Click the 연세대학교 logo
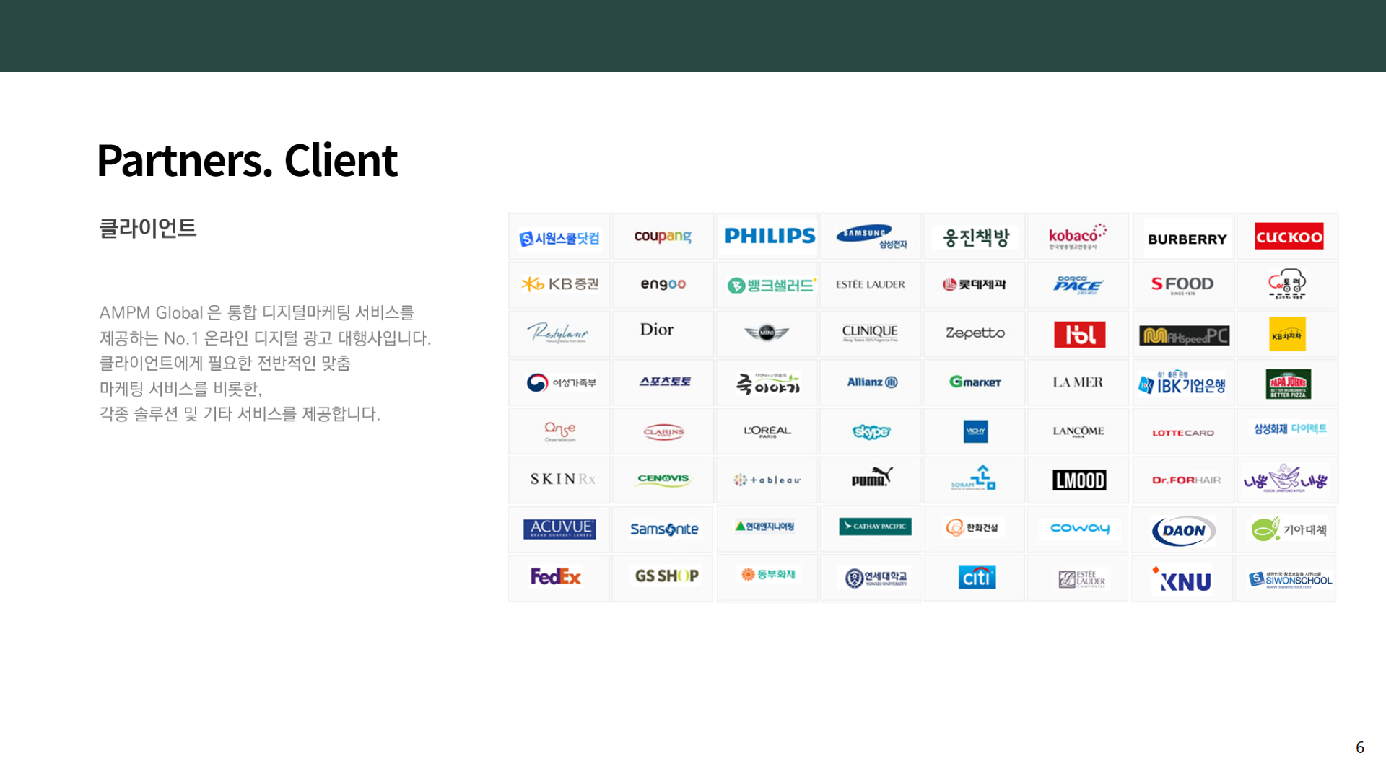The height and width of the screenshot is (779, 1386). coord(876,578)
